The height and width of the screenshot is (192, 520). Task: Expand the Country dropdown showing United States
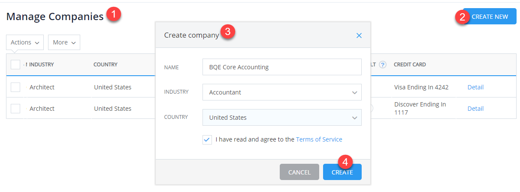coord(282,117)
